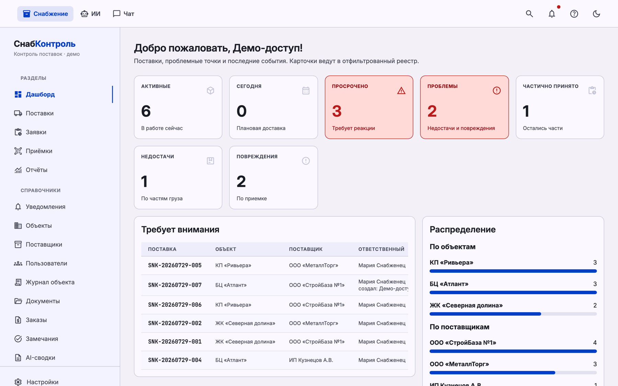The image size is (618, 386).
Task: Open delivery SNK-20260729-004
Action: pyautogui.click(x=174, y=360)
